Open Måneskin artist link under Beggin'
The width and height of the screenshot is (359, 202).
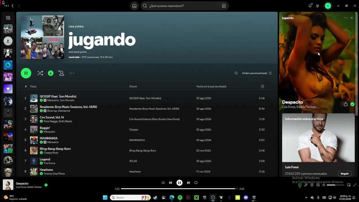[49, 132]
